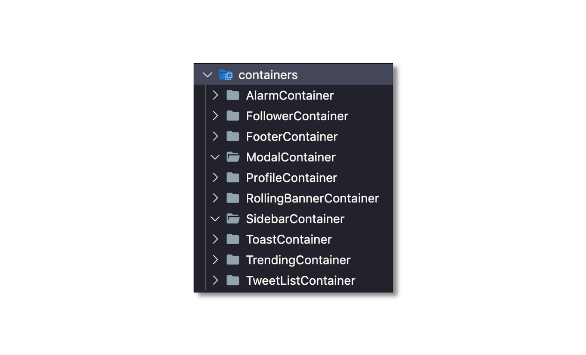This screenshot has height=355, width=586.
Task: Expand the TrendingContainer folder arrow
Action: pyautogui.click(x=215, y=260)
